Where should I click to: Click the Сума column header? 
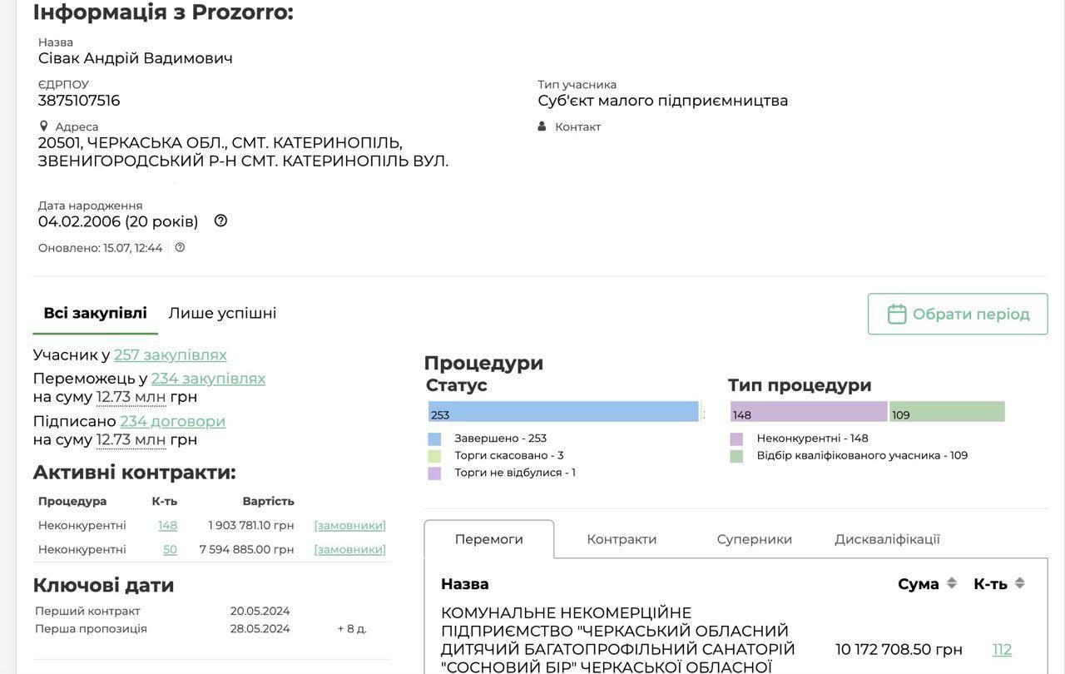[x=919, y=584]
